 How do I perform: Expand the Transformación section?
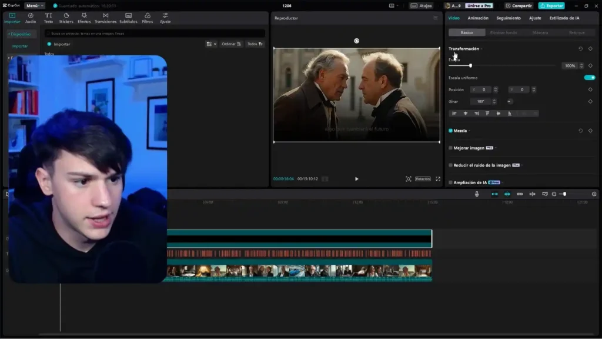click(481, 49)
